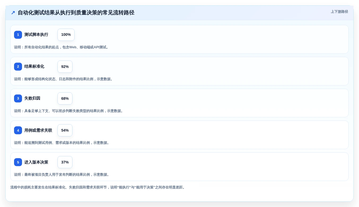This screenshot has width=359, height=207.
Task: Select the 用例或需求关联 step title
Action: [38, 130]
